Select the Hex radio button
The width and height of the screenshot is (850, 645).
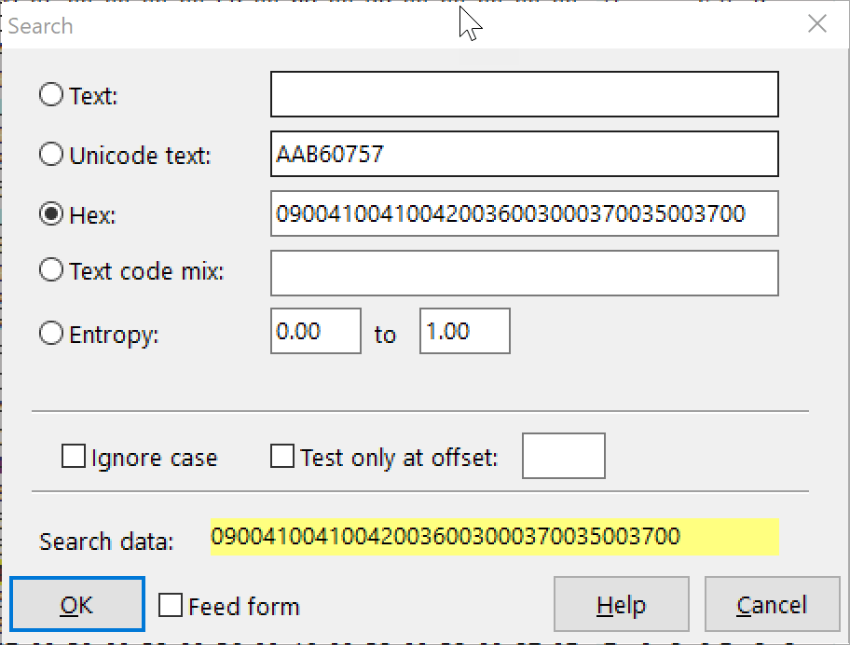click(x=51, y=213)
